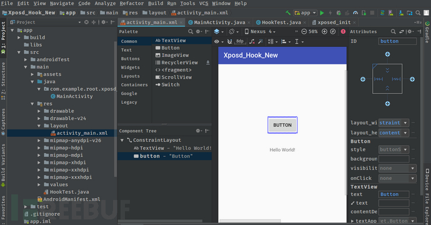Toggle the autoconnect magnet icon

[x=229, y=41]
